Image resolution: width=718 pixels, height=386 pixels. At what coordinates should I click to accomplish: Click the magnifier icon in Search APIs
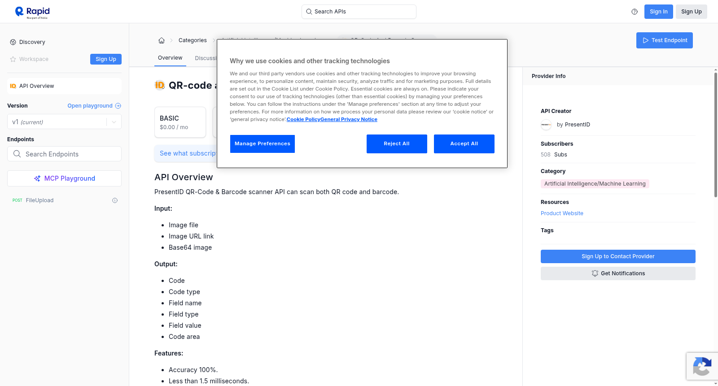pyautogui.click(x=309, y=12)
